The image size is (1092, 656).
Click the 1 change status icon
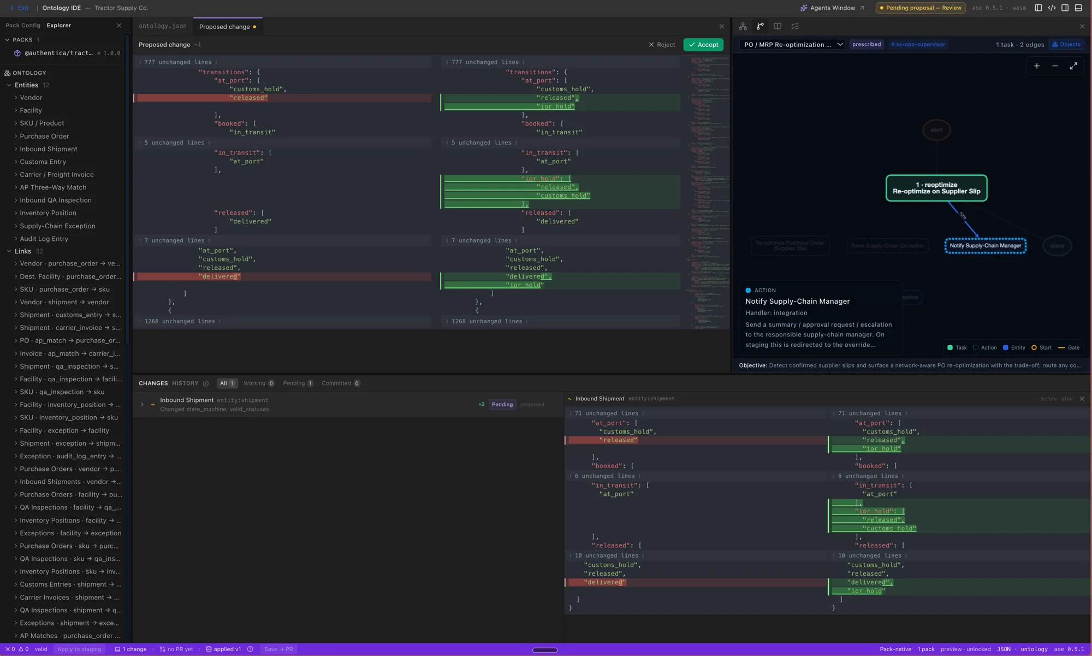pyautogui.click(x=117, y=649)
